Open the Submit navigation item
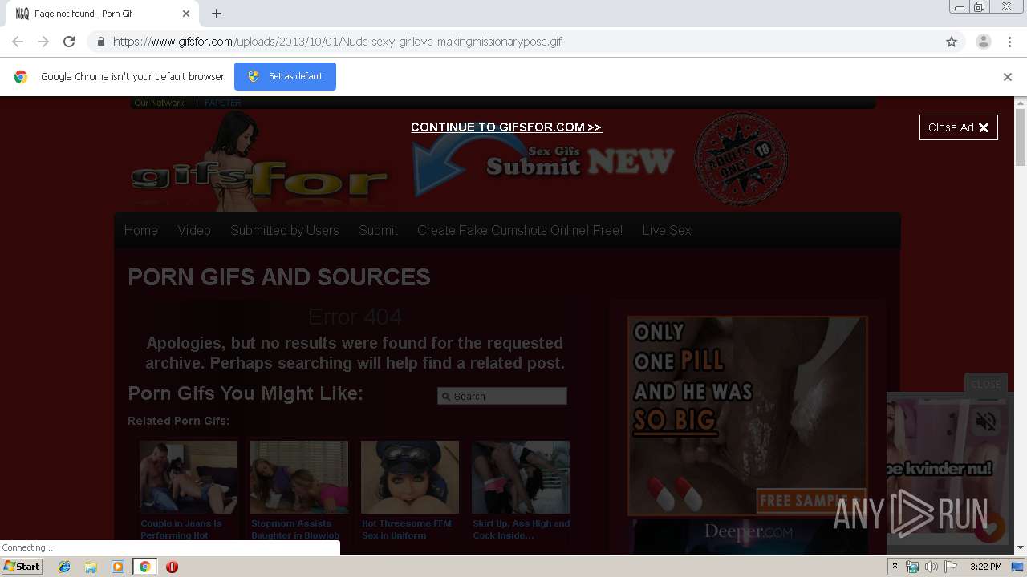This screenshot has width=1027, height=577. click(378, 231)
